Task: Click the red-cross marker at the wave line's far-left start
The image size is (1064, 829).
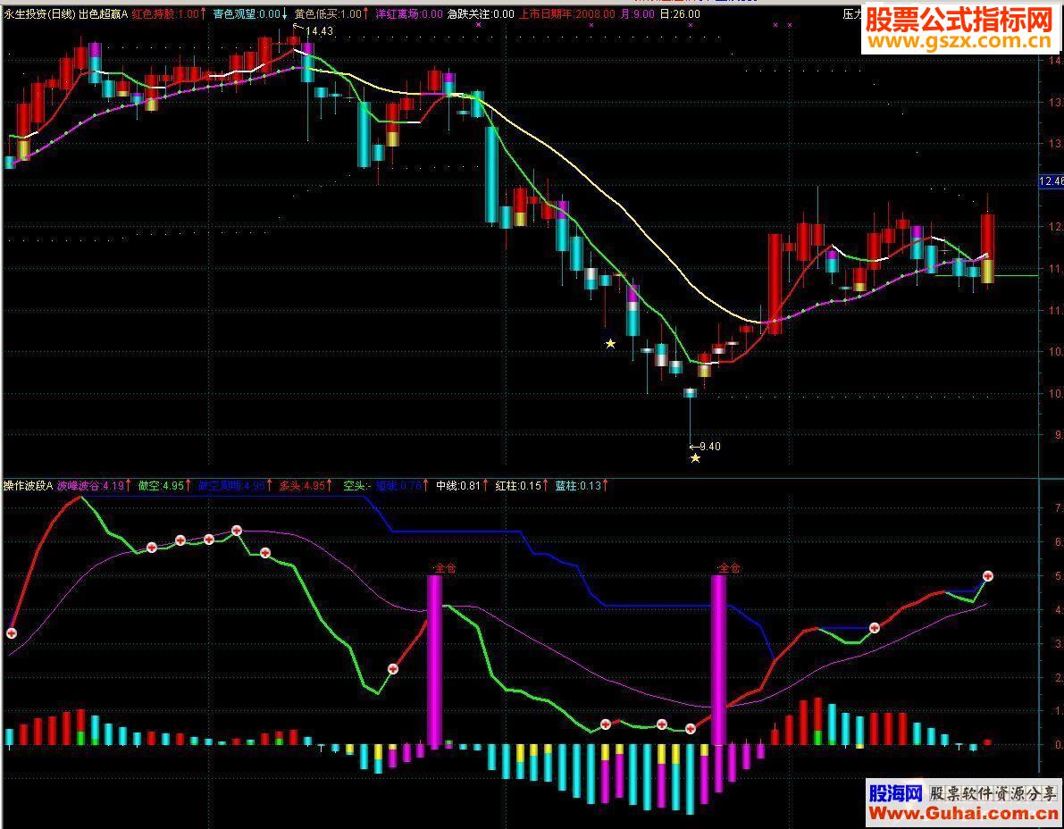Action: click(x=11, y=633)
